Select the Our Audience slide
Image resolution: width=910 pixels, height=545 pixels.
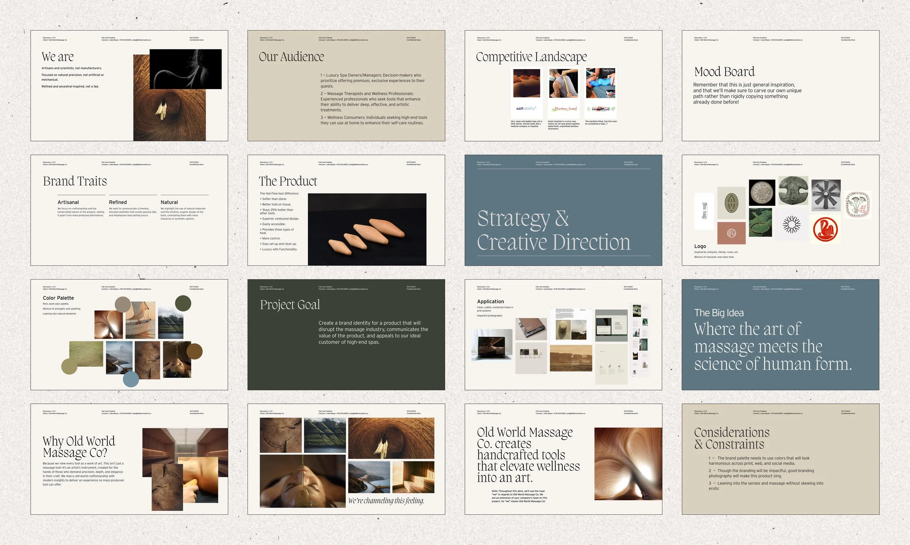[346, 85]
